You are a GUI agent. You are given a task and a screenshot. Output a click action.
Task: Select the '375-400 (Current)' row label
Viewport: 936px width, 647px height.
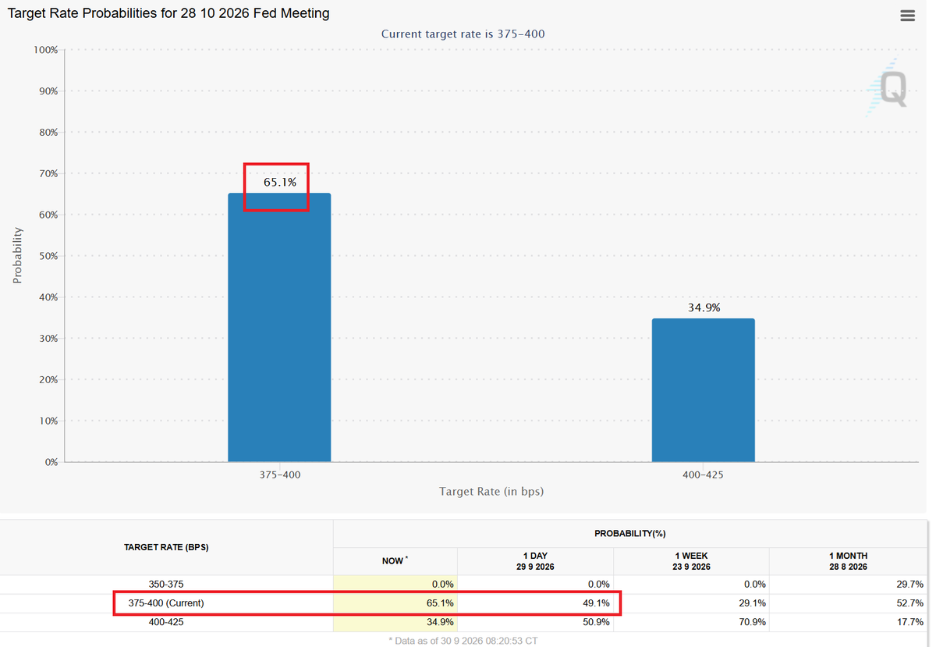(x=166, y=603)
